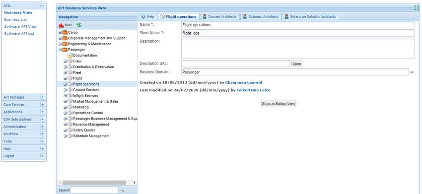This screenshot has width=422, height=194.
Task: Click the Domain Architects person icon
Action: coord(205,17)
